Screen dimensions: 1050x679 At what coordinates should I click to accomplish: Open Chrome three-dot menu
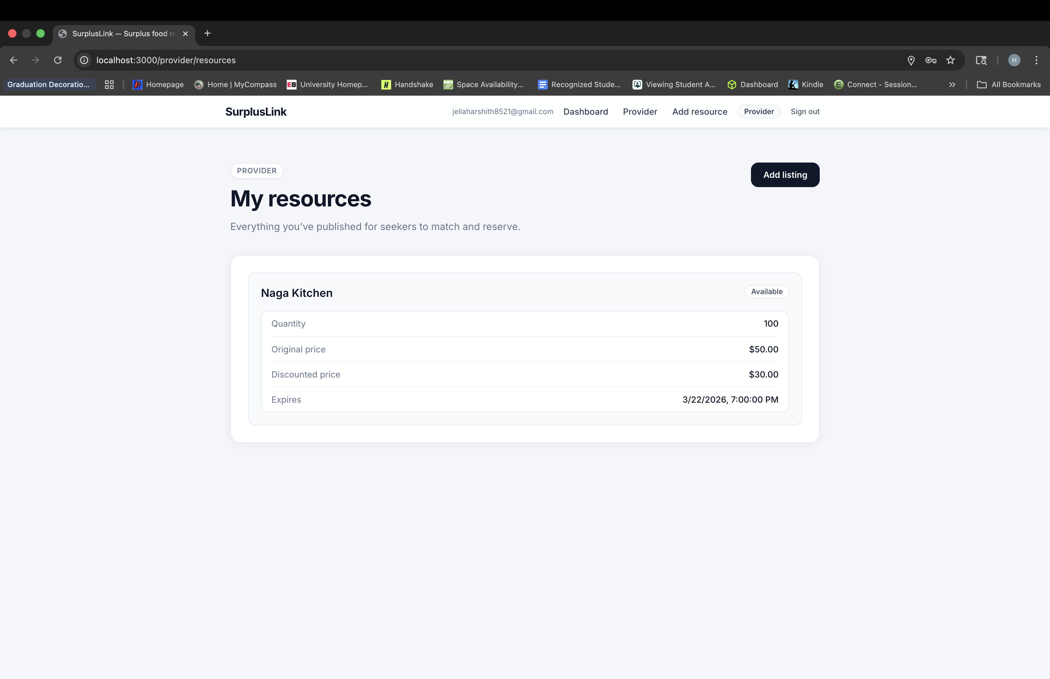click(1036, 60)
